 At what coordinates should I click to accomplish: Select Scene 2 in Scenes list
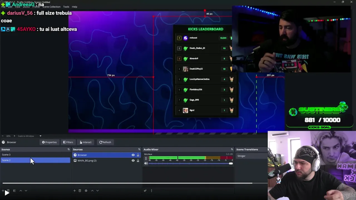tap(35, 160)
